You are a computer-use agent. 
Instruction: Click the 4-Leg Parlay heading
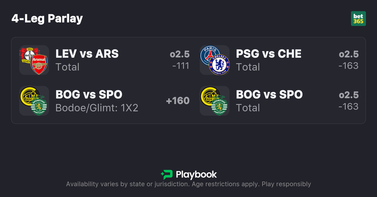click(47, 18)
